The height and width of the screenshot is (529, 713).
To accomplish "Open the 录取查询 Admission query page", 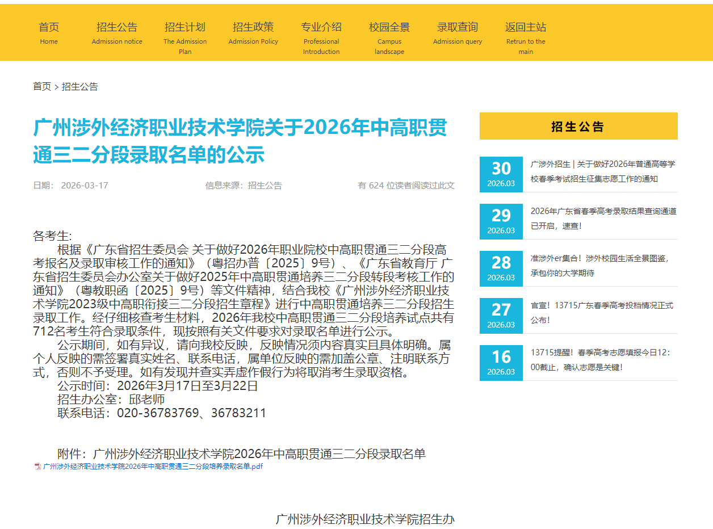I will [x=458, y=32].
